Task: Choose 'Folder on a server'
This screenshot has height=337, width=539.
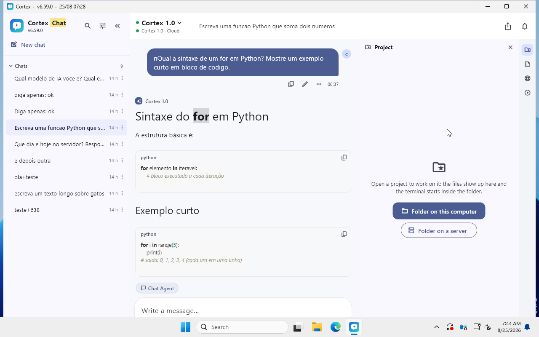Action: coord(439,230)
